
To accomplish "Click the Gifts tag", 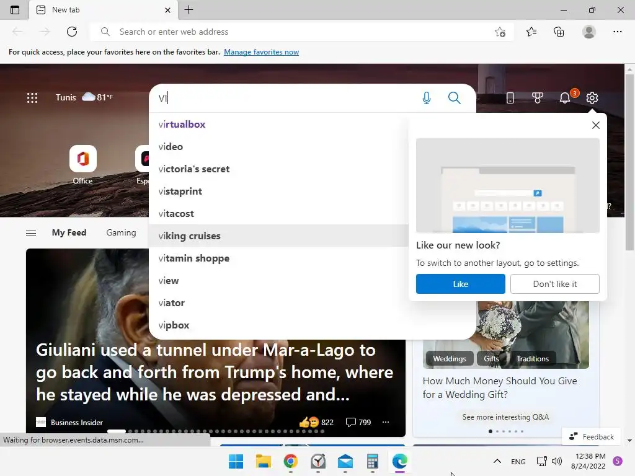I will coord(491,359).
